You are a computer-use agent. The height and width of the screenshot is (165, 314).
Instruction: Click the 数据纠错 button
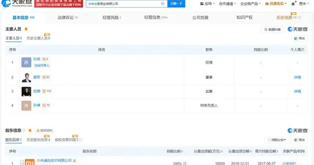click(x=272, y=30)
